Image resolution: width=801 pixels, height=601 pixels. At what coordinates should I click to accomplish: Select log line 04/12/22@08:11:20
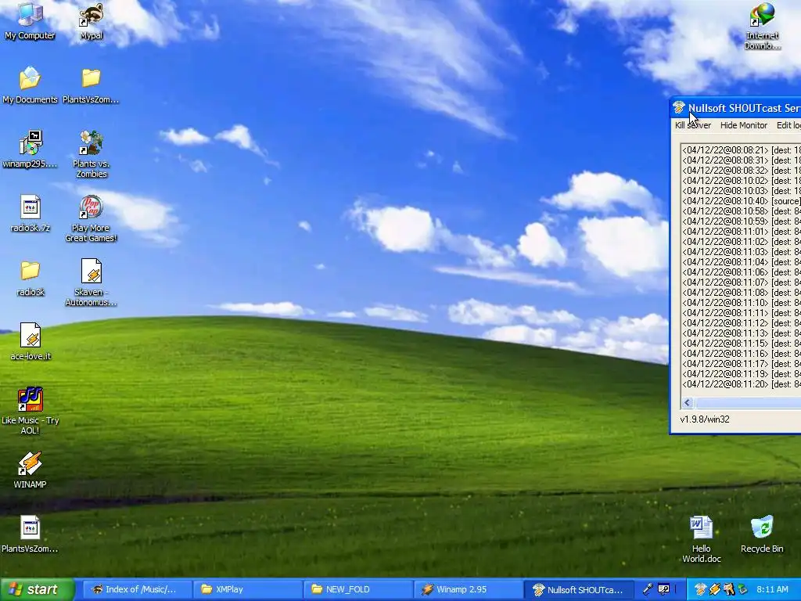tap(741, 384)
